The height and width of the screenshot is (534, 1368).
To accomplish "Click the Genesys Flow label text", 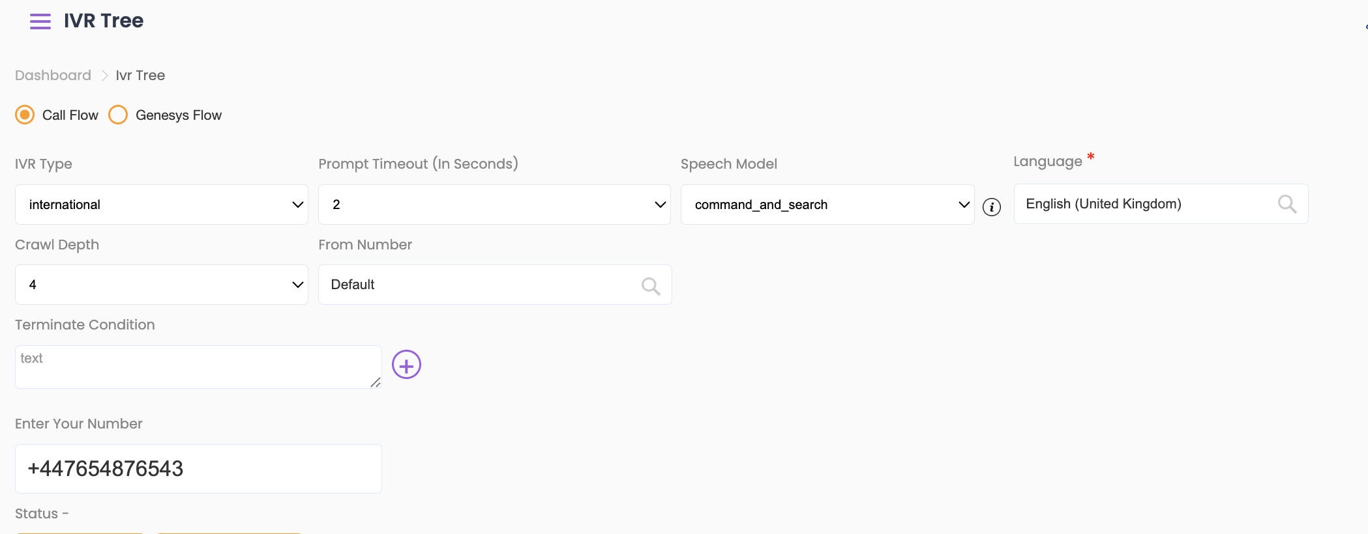I will pyautogui.click(x=178, y=115).
